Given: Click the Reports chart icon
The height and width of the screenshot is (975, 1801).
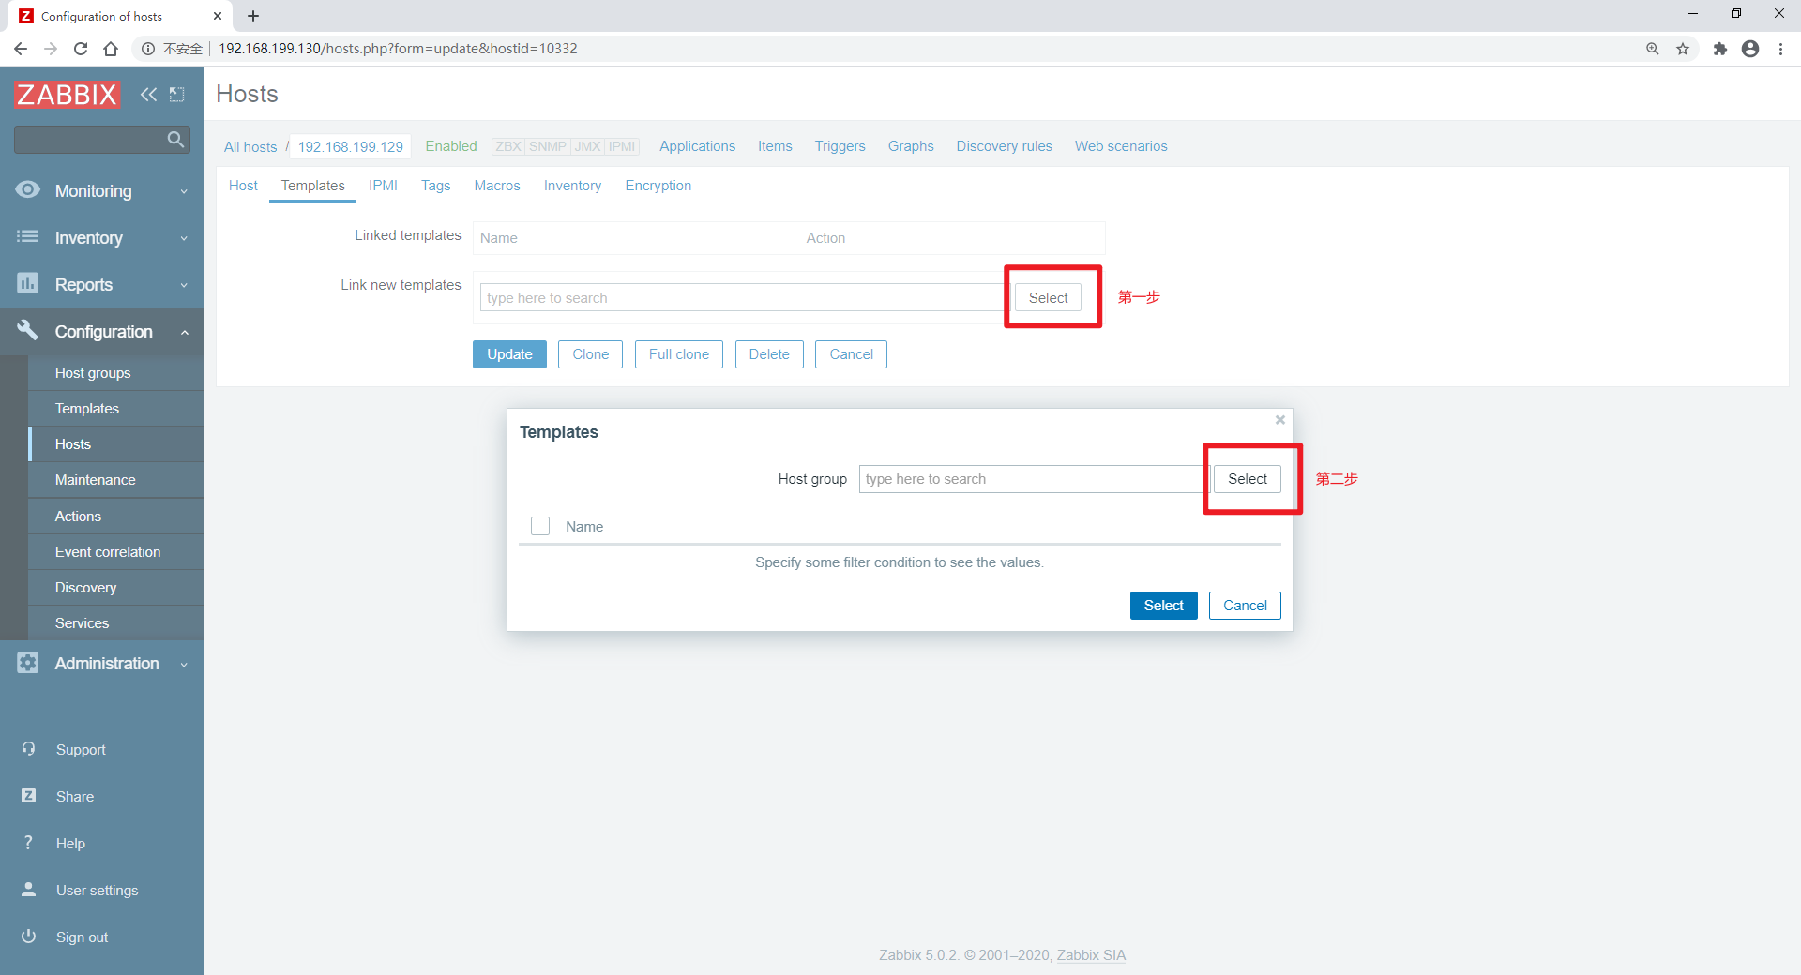Looking at the screenshot, I should (x=28, y=284).
